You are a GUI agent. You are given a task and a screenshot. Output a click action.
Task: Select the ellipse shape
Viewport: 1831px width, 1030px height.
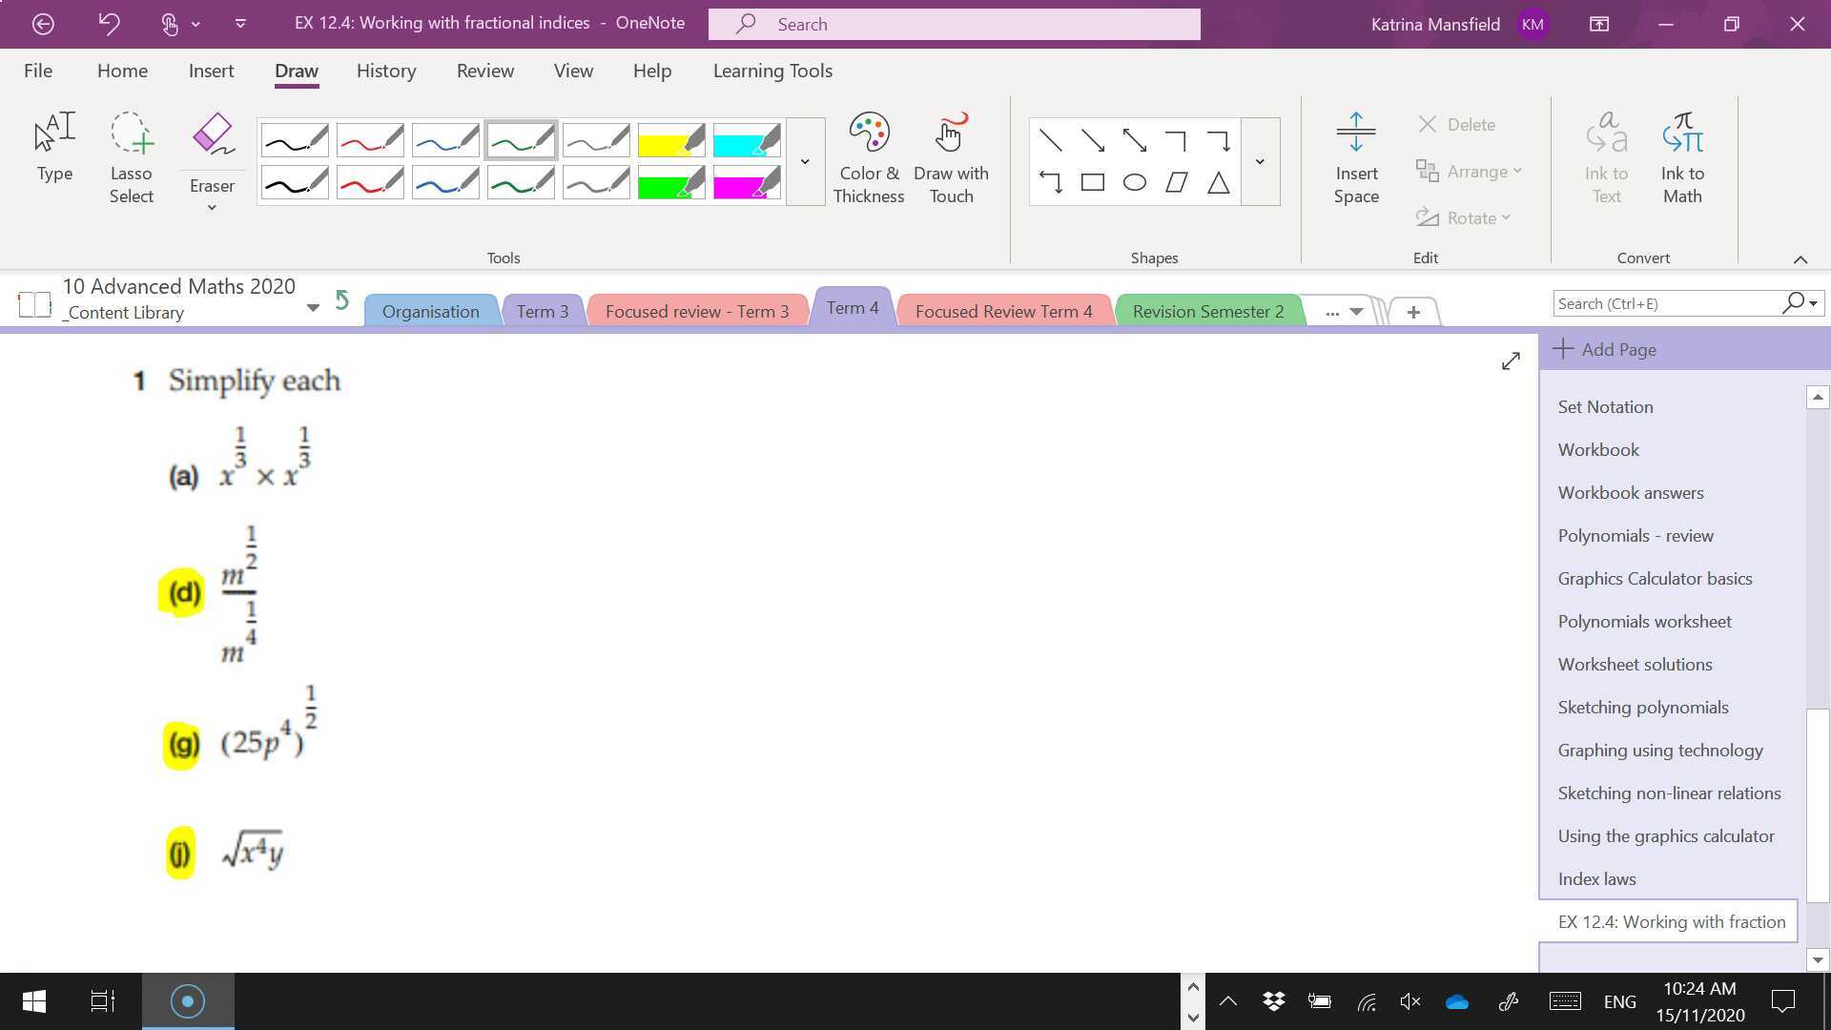[x=1134, y=183]
